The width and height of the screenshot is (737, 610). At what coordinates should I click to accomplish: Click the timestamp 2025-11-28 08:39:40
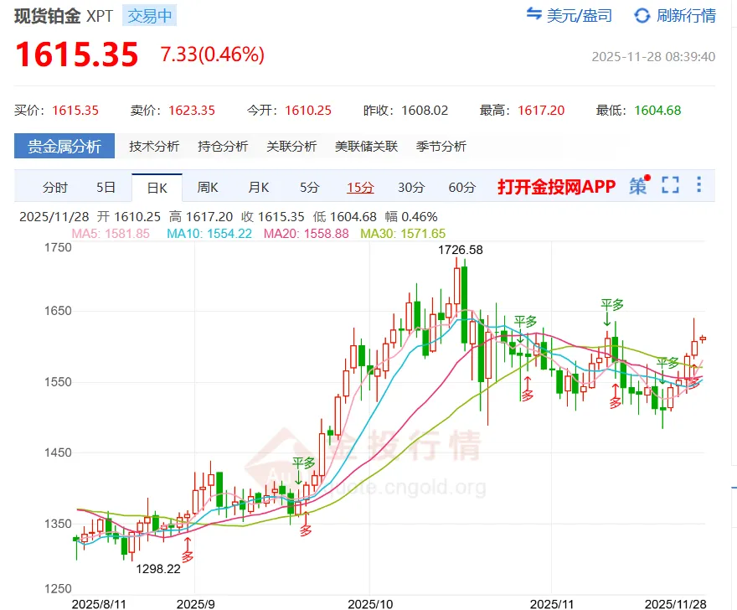[x=653, y=56]
